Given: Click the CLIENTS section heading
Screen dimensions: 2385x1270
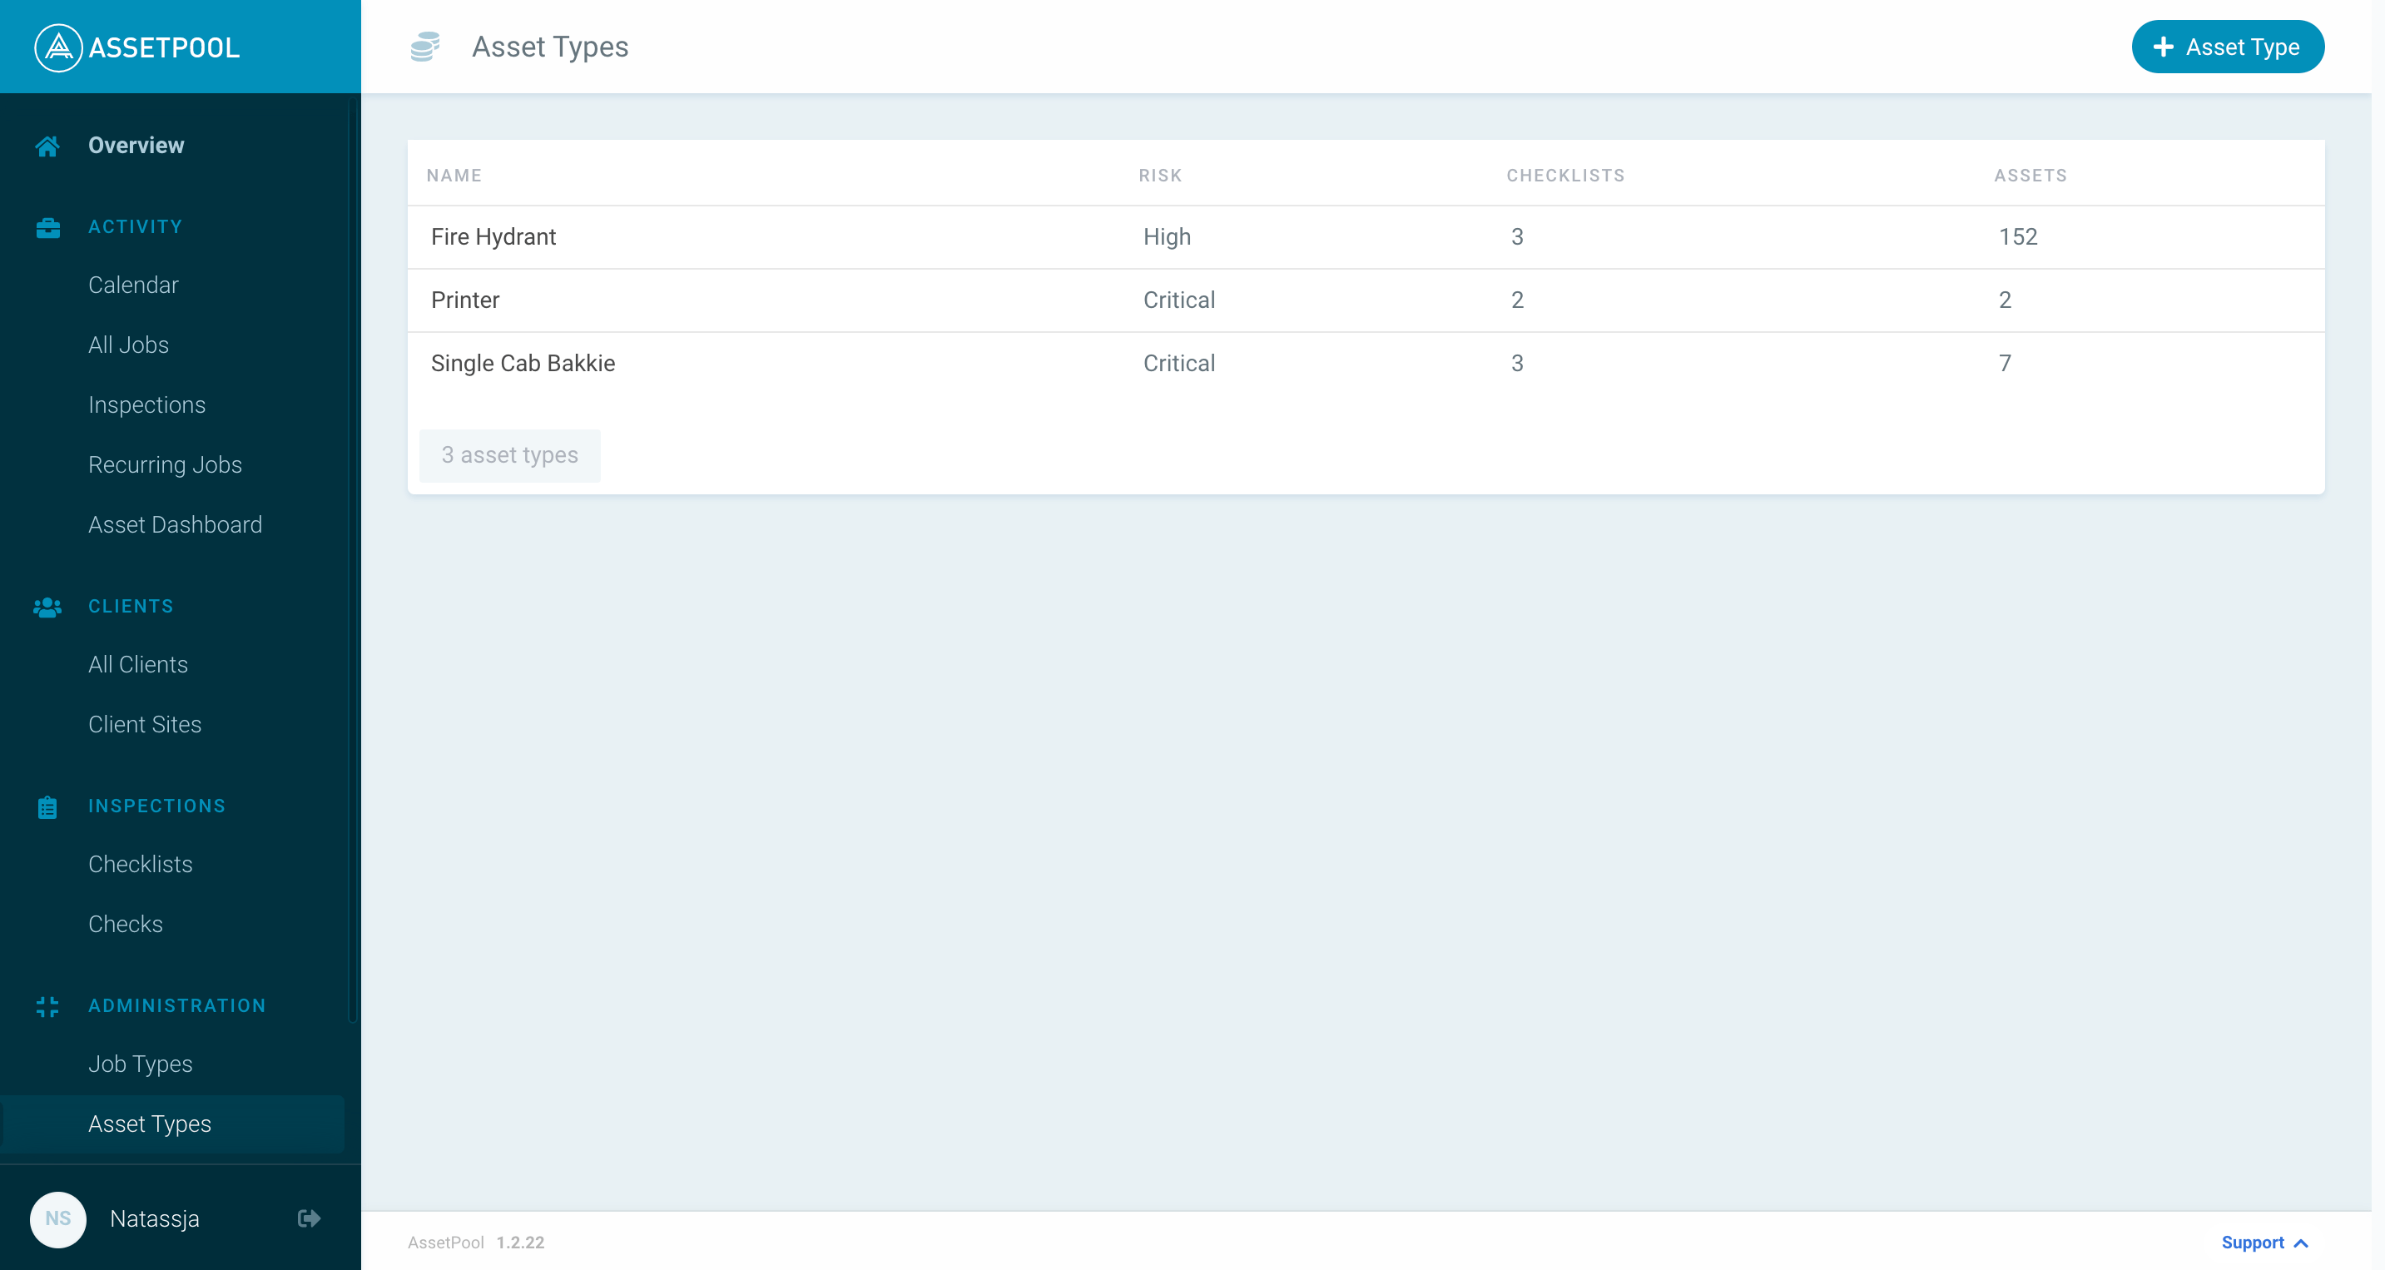Looking at the screenshot, I should [x=131, y=607].
